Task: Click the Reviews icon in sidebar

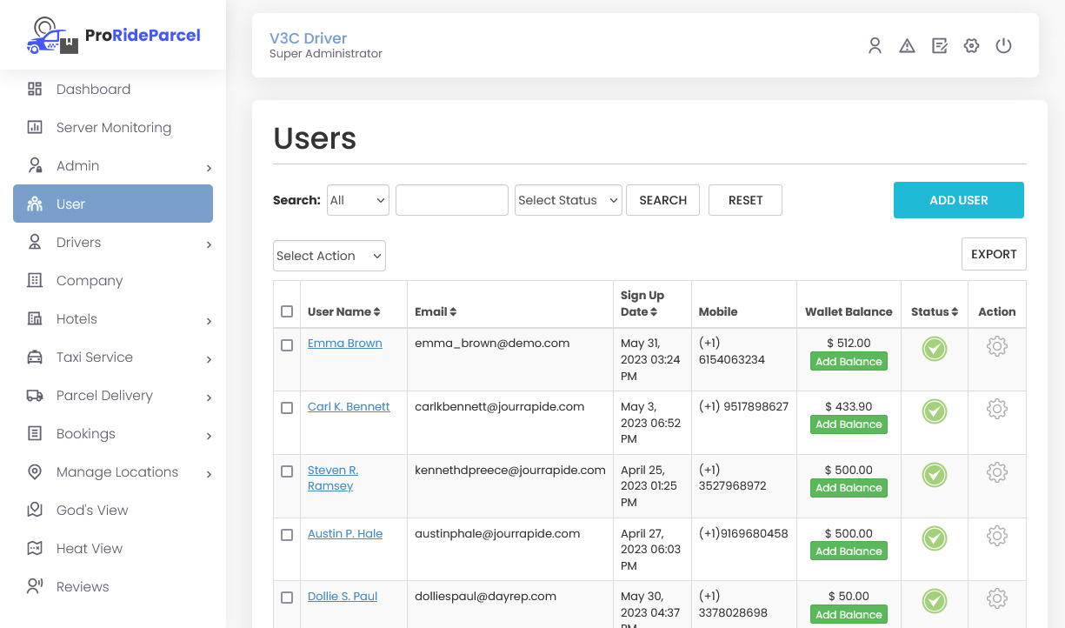Action: point(35,586)
